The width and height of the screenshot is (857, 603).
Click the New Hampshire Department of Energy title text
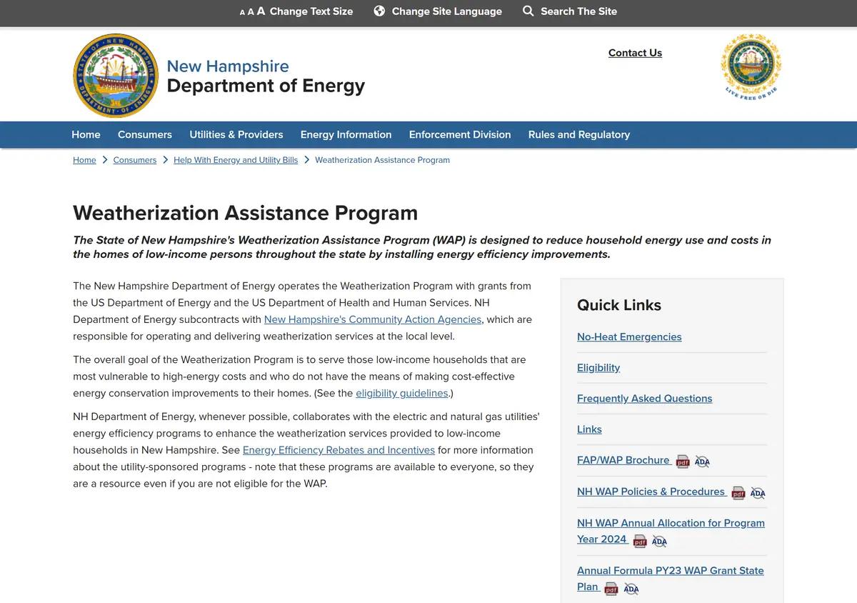pyautogui.click(x=266, y=76)
